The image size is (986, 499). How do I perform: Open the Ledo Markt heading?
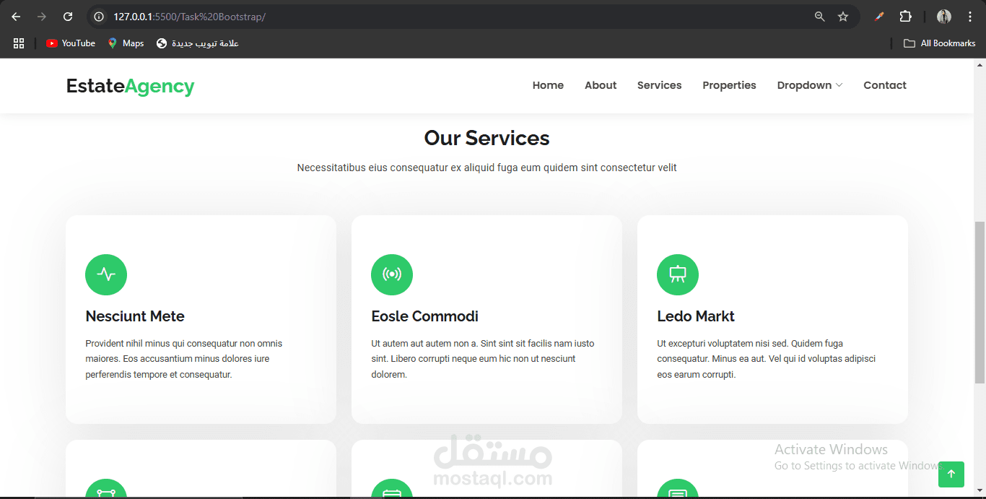pyautogui.click(x=696, y=316)
